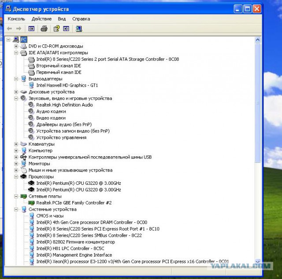Open the Справка menu
Screen dimensions: 282x279
[x=81, y=19]
